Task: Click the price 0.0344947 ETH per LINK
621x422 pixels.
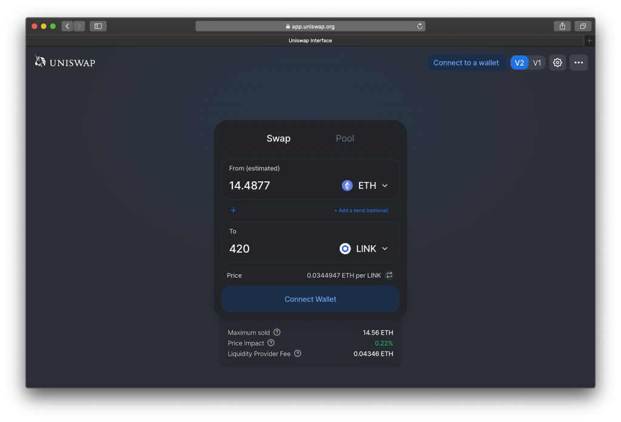Action: pos(344,275)
